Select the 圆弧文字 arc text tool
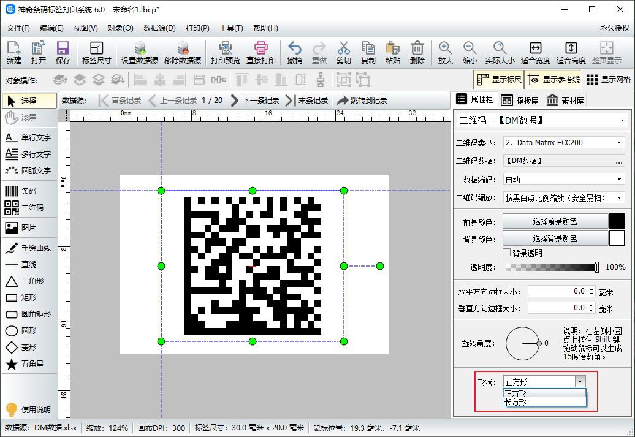 click(x=28, y=170)
